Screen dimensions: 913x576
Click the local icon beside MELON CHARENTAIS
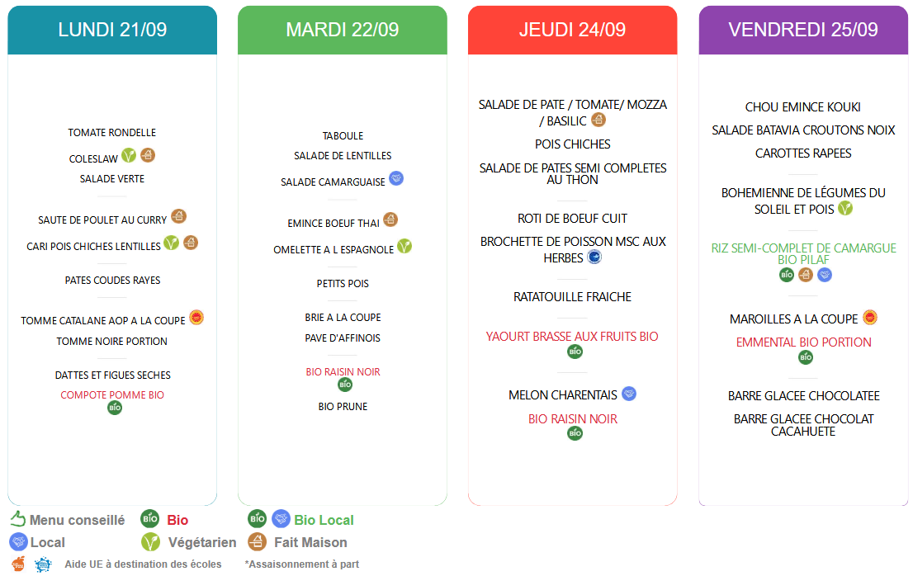(629, 394)
